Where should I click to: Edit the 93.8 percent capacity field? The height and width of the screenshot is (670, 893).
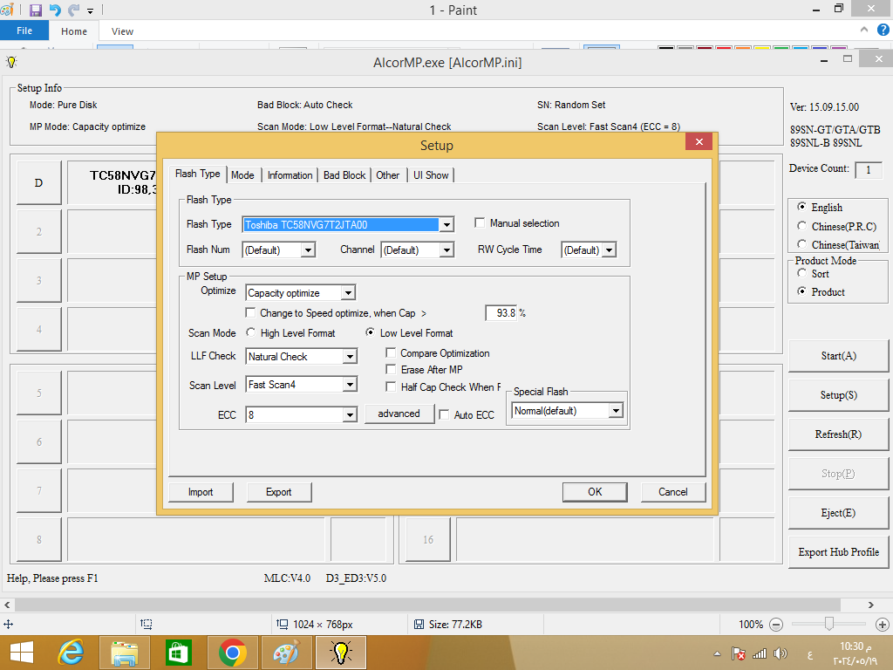coord(501,313)
